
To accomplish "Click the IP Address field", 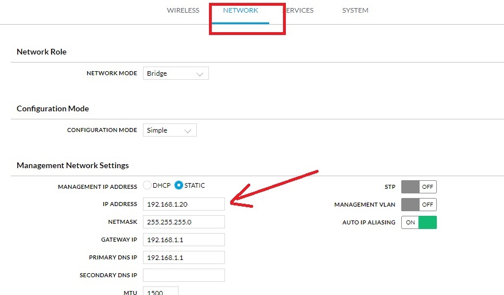I will [184, 204].
